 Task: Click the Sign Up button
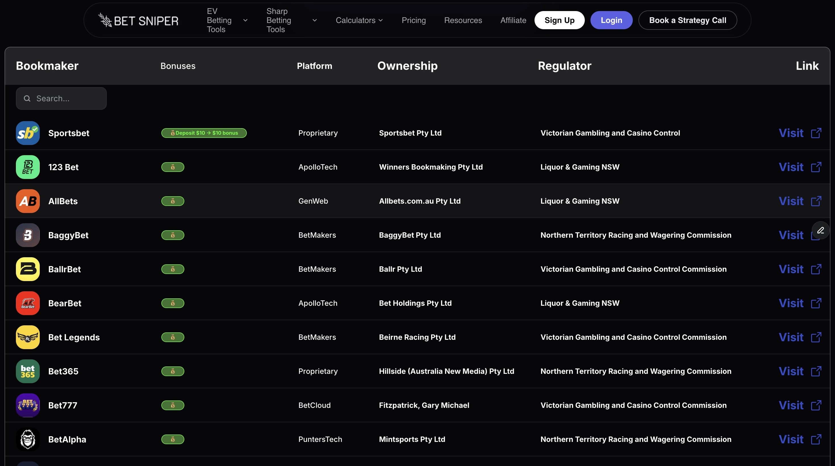560,20
